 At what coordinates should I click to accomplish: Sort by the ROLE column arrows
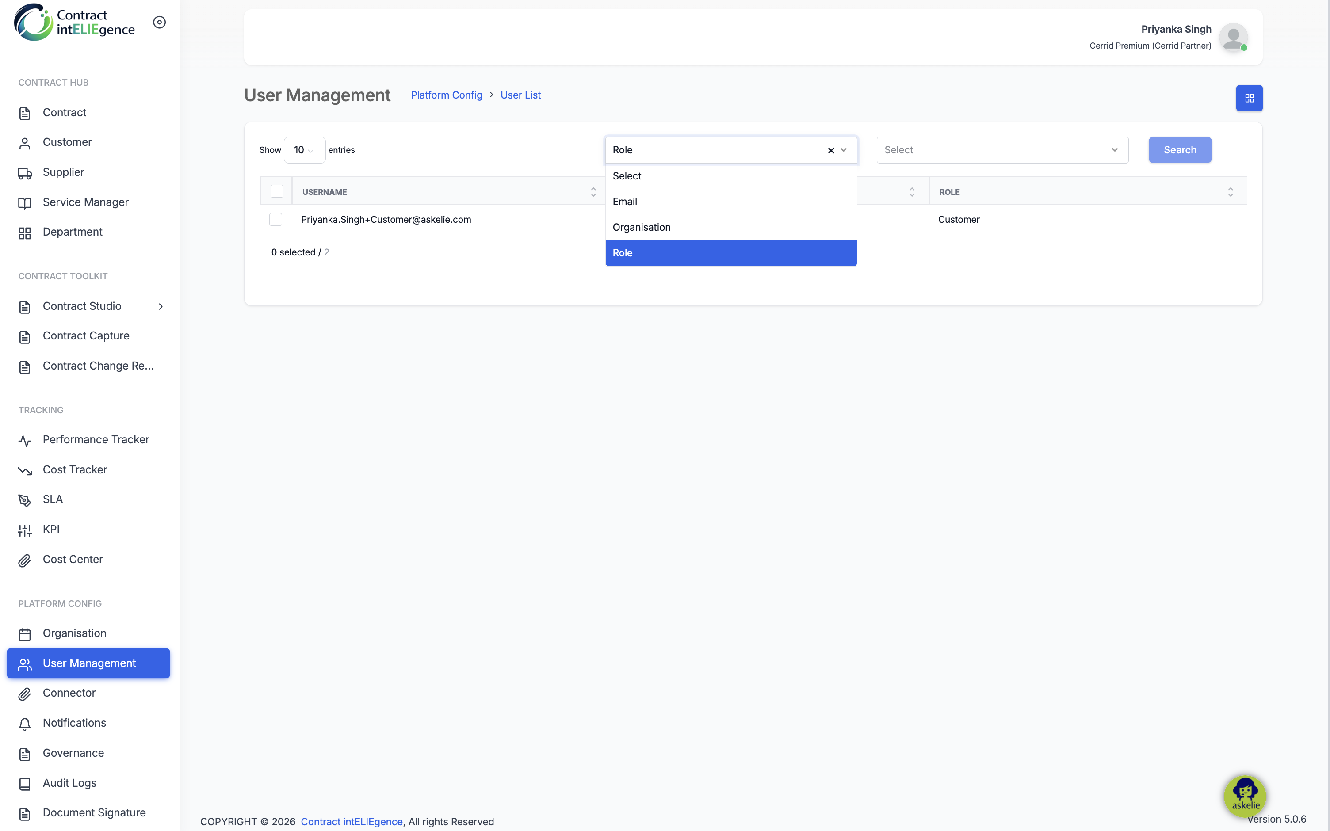(x=1230, y=192)
